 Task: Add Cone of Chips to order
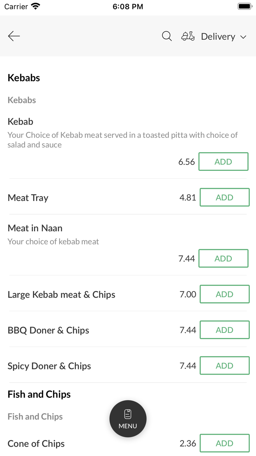point(224,444)
